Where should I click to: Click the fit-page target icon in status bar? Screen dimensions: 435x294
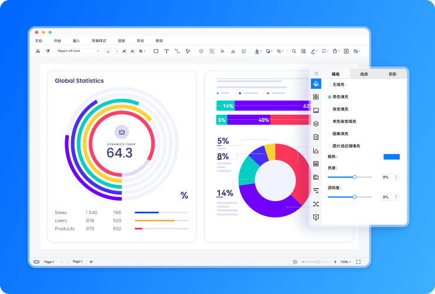(x=295, y=262)
